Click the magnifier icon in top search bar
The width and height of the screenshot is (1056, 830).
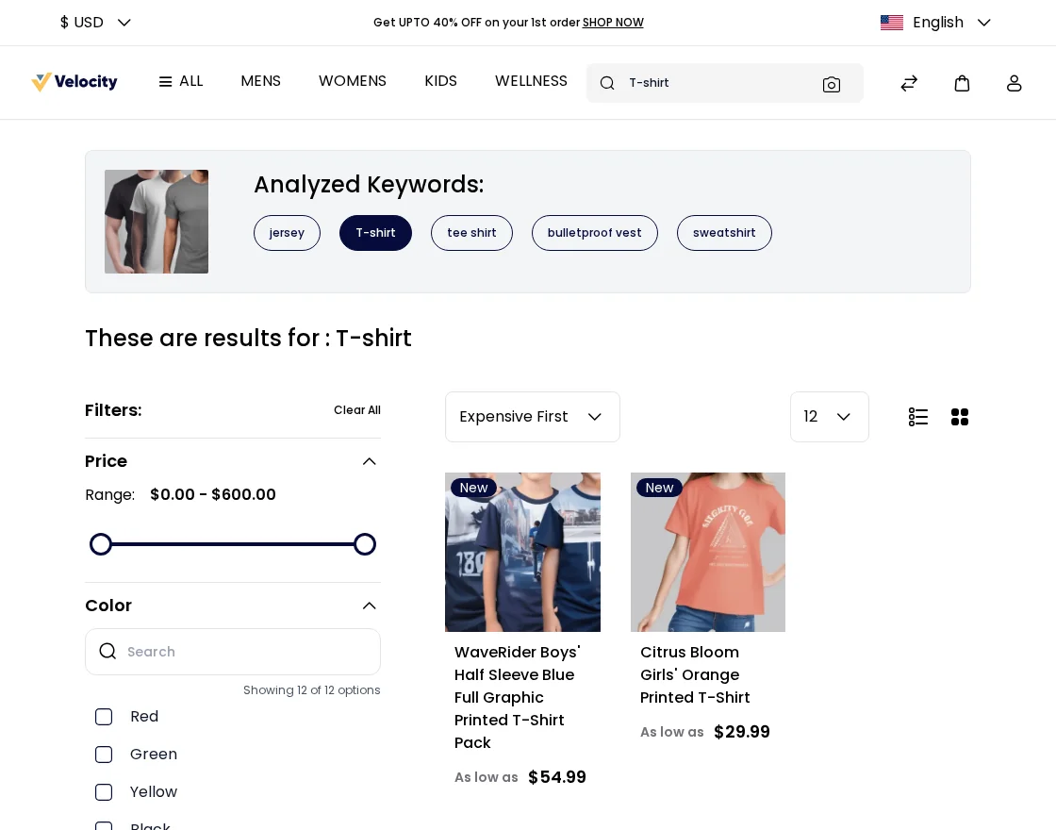[607, 83]
